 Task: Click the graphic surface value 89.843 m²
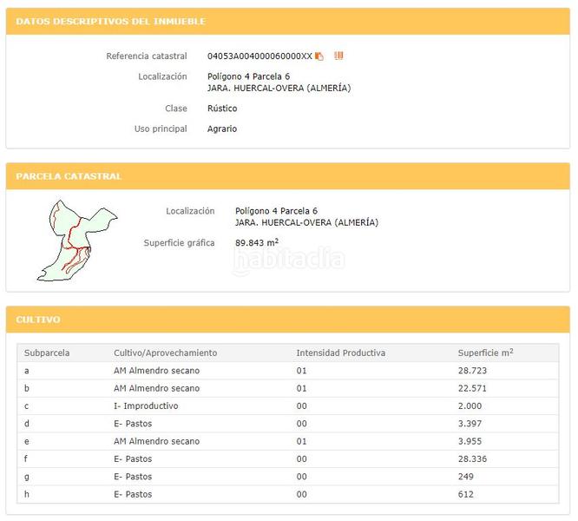pos(257,243)
